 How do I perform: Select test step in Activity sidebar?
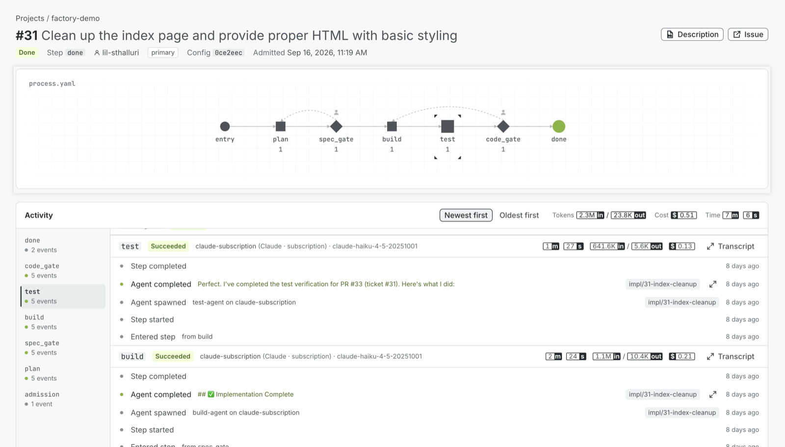tap(63, 296)
